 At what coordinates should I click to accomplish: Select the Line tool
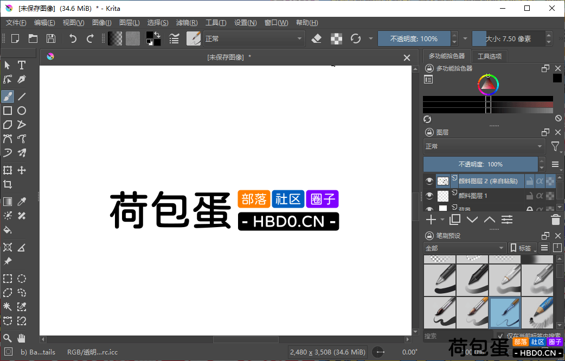tap(22, 96)
